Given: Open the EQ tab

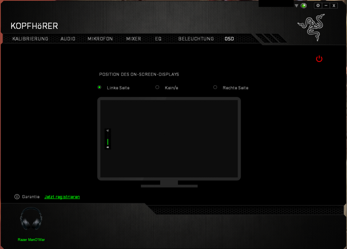Looking at the screenshot, I should point(158,39).
